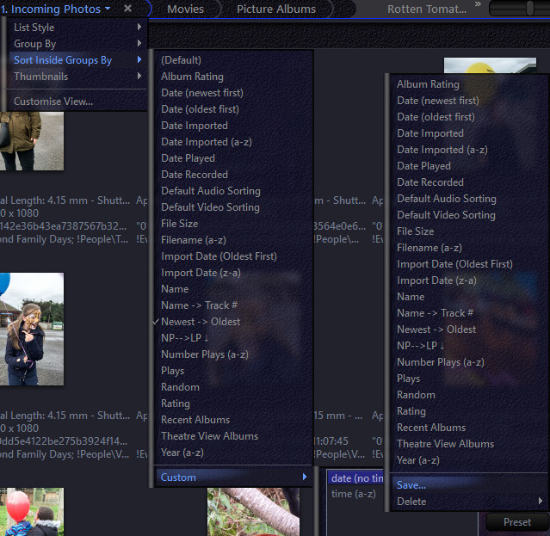The height and width of the screenshot is (536, 550).
Task: Show more tabs with the overflow chevron
Action: tap(478, 5)
